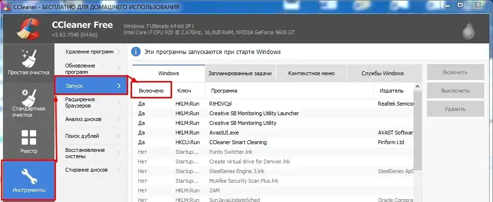Click Piriform Ltd publisher cell
Screen dimensions: 493x202
(x=391, y=142)
